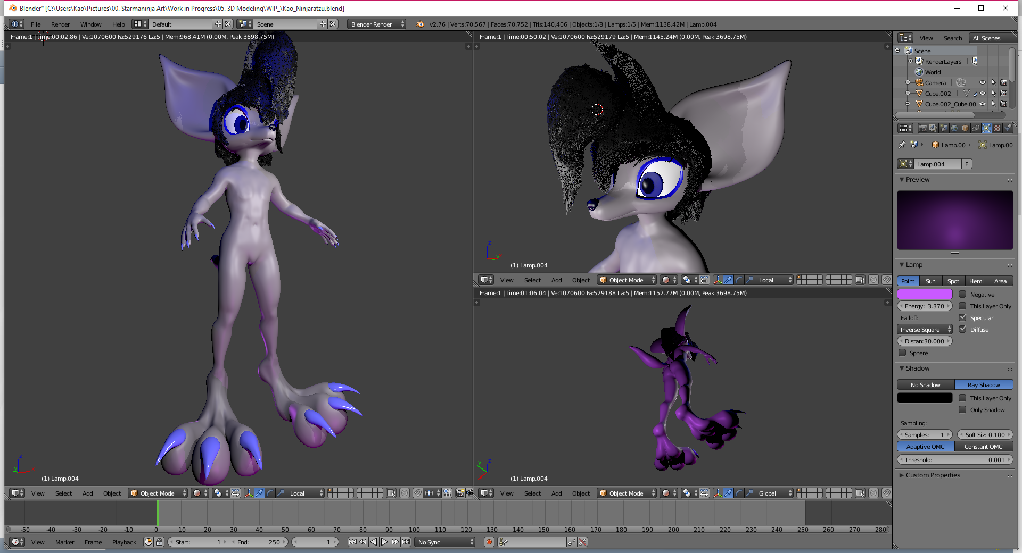Open the Playback menu in timeline
The image size is (1022, 553).
tap(125, 542)
